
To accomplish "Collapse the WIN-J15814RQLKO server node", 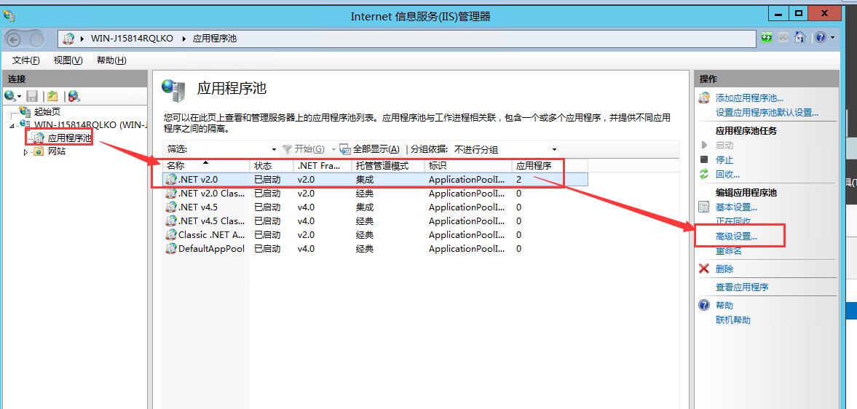I will point(12,125).
